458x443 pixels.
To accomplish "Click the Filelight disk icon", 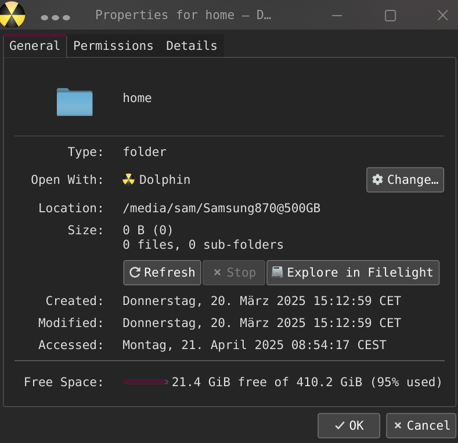I will pyautogui.click(x=277, y=273).
